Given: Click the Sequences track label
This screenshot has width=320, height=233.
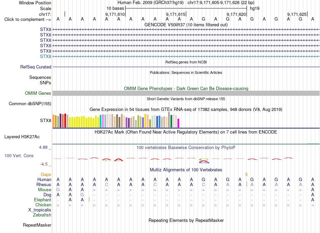Looking at the screenshot, I should (40, 78).
